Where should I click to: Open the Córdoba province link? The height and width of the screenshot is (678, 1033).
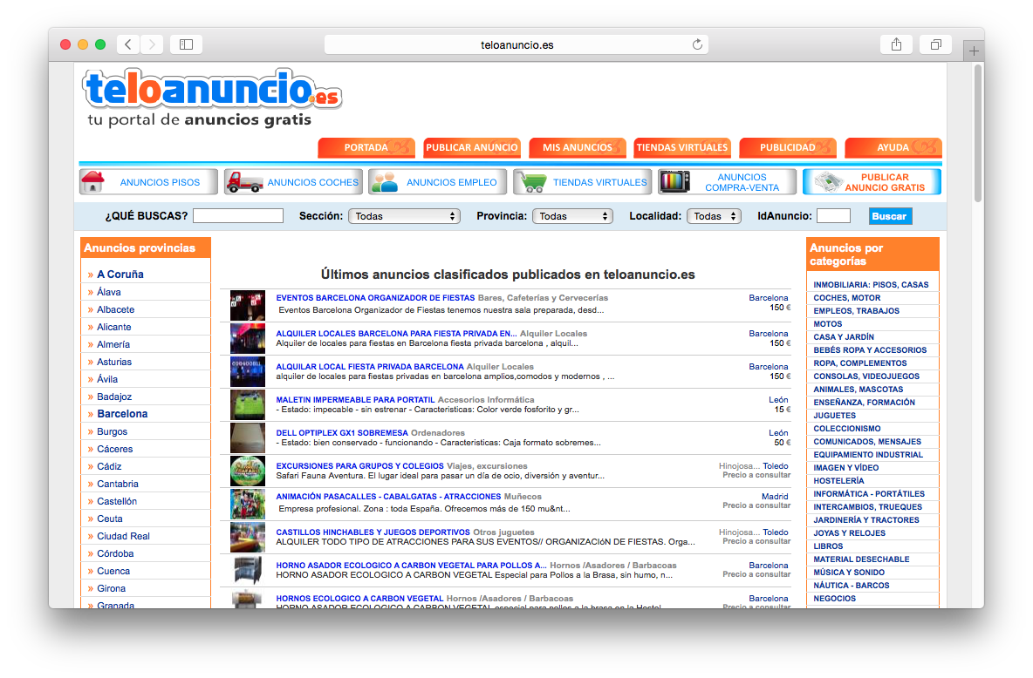click(115, 553)
